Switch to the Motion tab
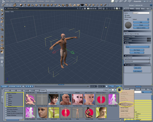The image size is (153, 122). tap(132, 9)
